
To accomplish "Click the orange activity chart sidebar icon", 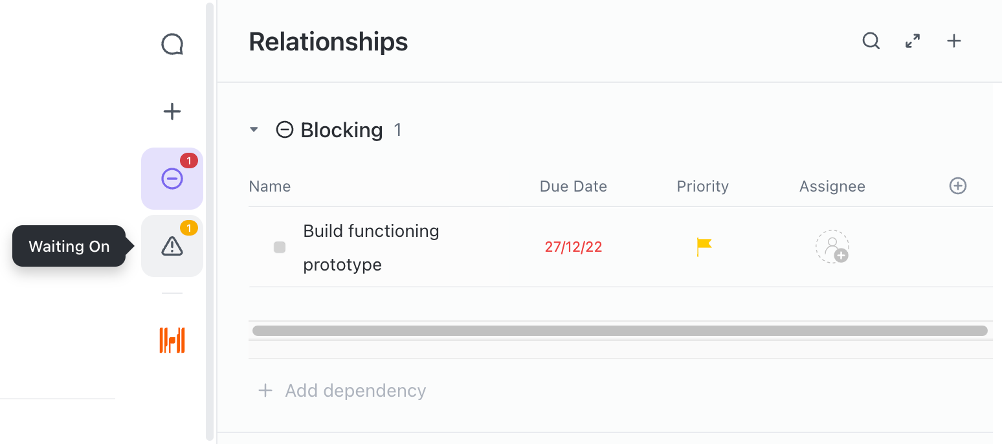I will (172, 340).
